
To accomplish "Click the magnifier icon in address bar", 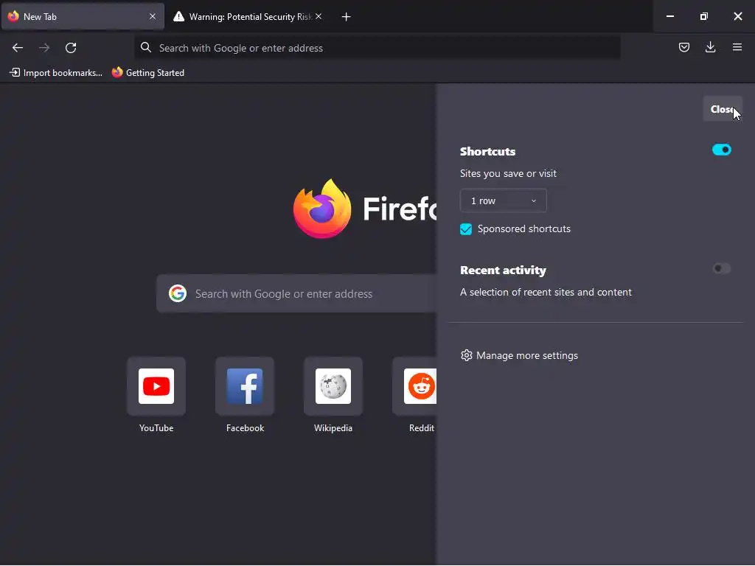I will coord(145,47).
